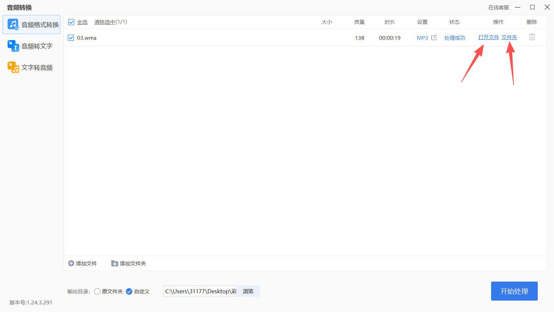Viewport: 554px width, 312px height.
Task: Click the 添加文件 button
Action: point(83,263)
